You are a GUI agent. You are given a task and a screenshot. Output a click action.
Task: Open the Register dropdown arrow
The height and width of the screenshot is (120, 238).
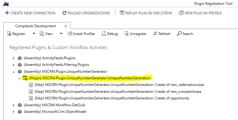[x=34, y=34]
